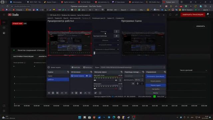This screenshot has height=120, width=213.
Task: Open OBS Справка menu
Action: [x=120, y=18]
